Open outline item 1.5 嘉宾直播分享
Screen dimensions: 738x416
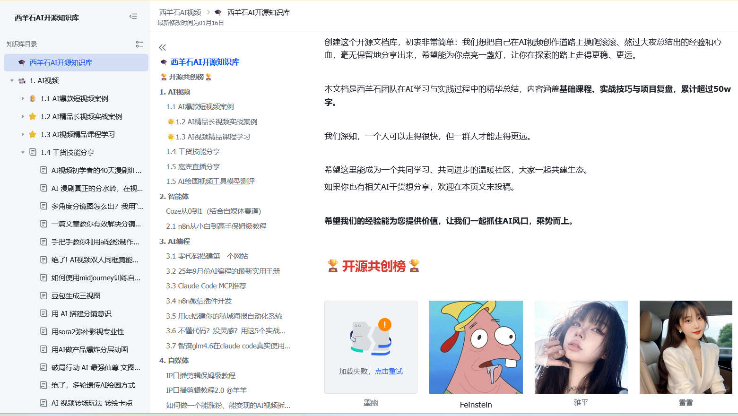click(x=193, y=166)
